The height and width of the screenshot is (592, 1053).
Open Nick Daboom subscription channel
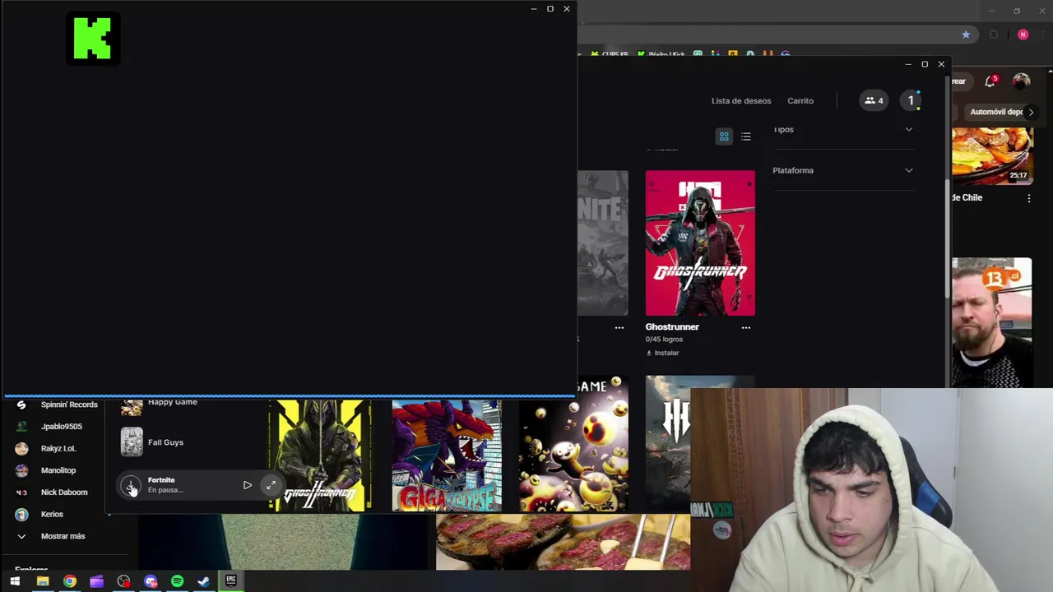click(x=52, y=492)
